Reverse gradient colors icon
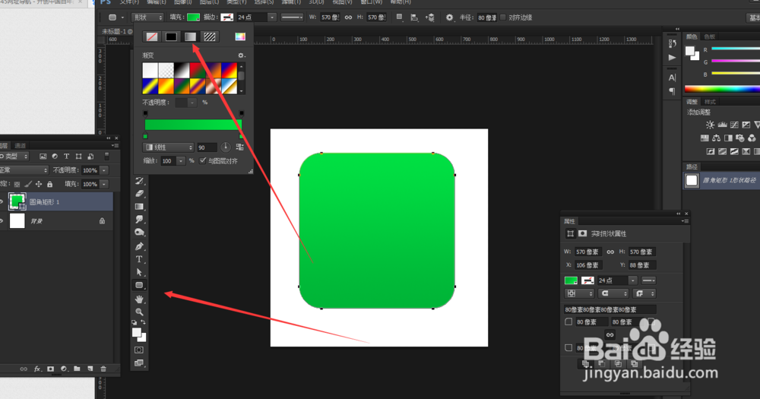This screenshot has width=760, height=399. click(x=239, y=147)
